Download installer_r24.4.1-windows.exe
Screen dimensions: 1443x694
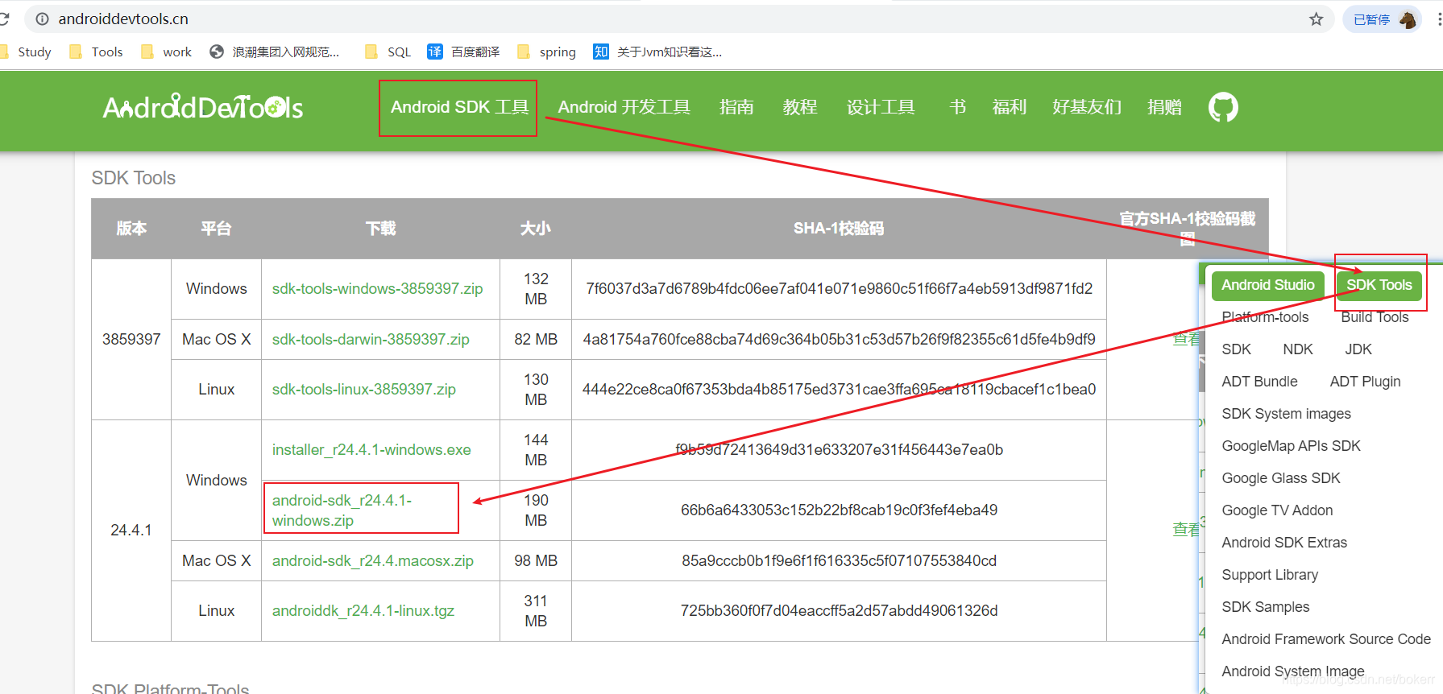[371, 450]
